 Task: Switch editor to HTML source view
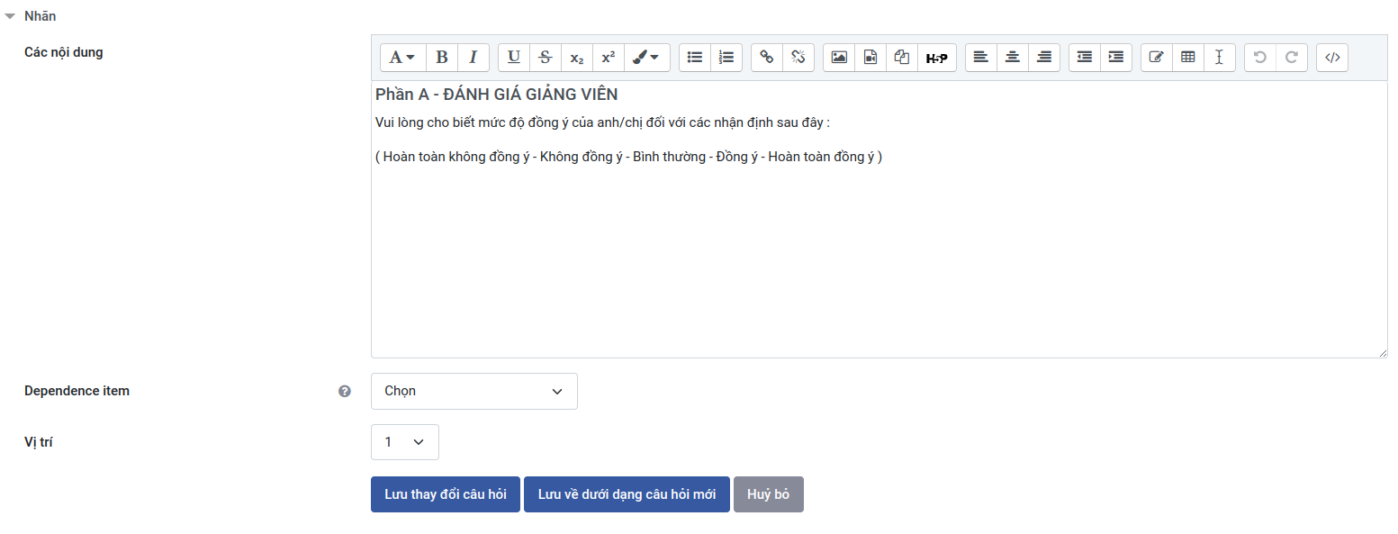1332,58
